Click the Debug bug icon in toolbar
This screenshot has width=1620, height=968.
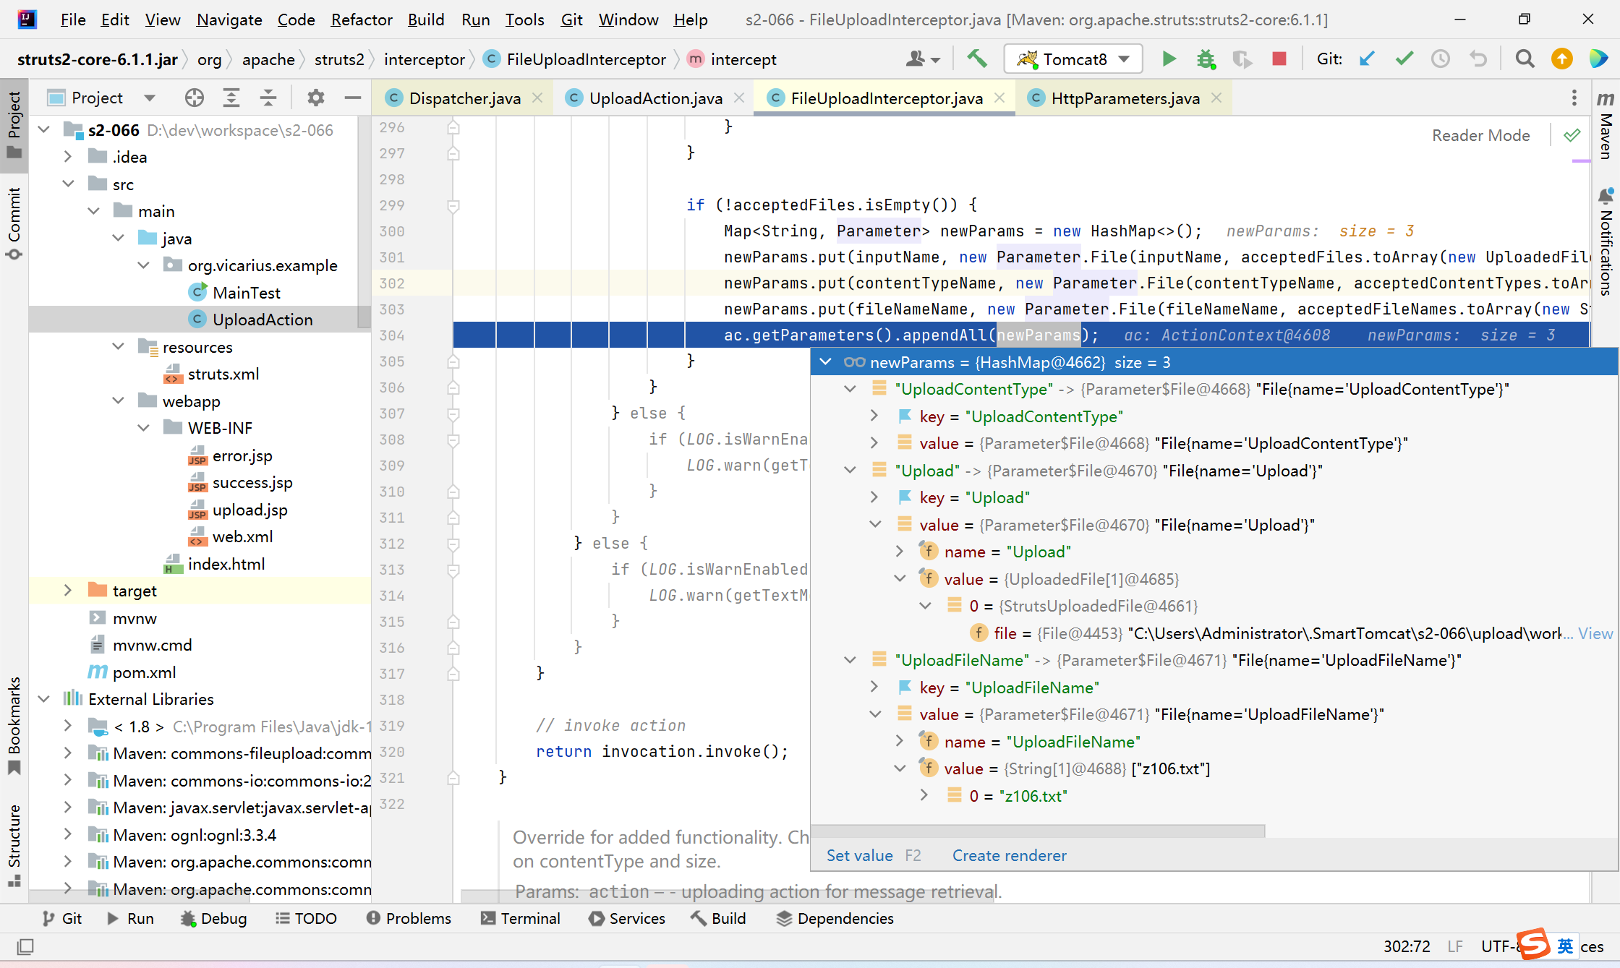pyautogui.click(x=1206, y=59)
